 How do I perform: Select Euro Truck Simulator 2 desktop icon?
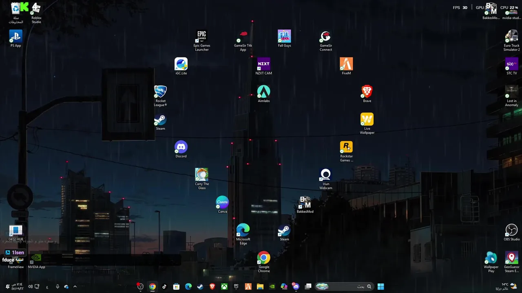(x=511, y=40)
